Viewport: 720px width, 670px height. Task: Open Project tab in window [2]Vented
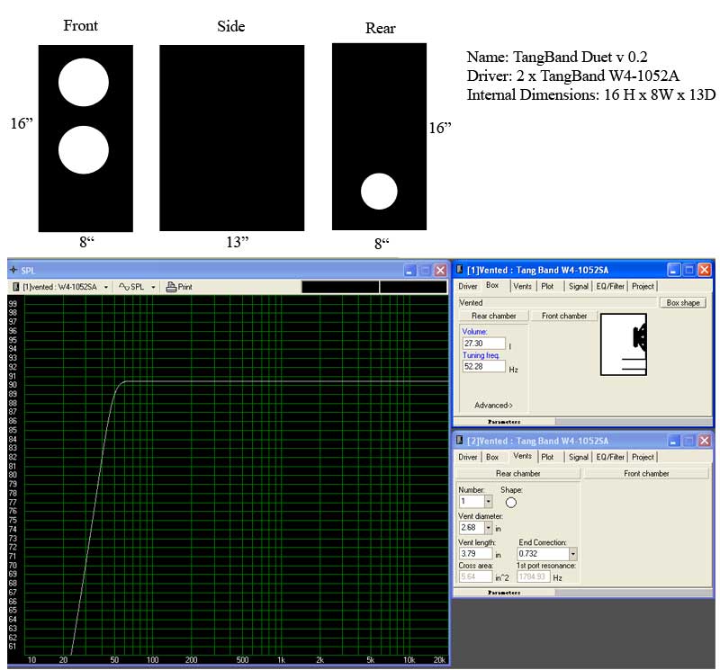pyautogui.click(x=643, y=457)
